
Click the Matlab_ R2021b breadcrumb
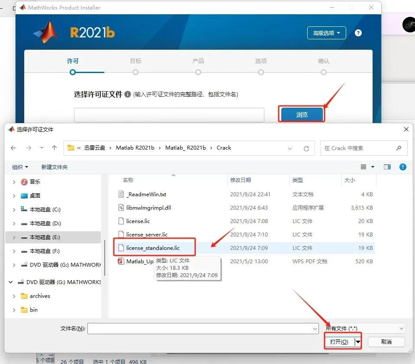click(x=186, y=148)
